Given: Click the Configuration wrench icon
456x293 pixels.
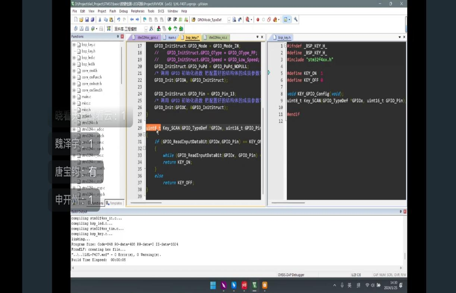Looking at the screenshot, I should (x=296, y=20).
